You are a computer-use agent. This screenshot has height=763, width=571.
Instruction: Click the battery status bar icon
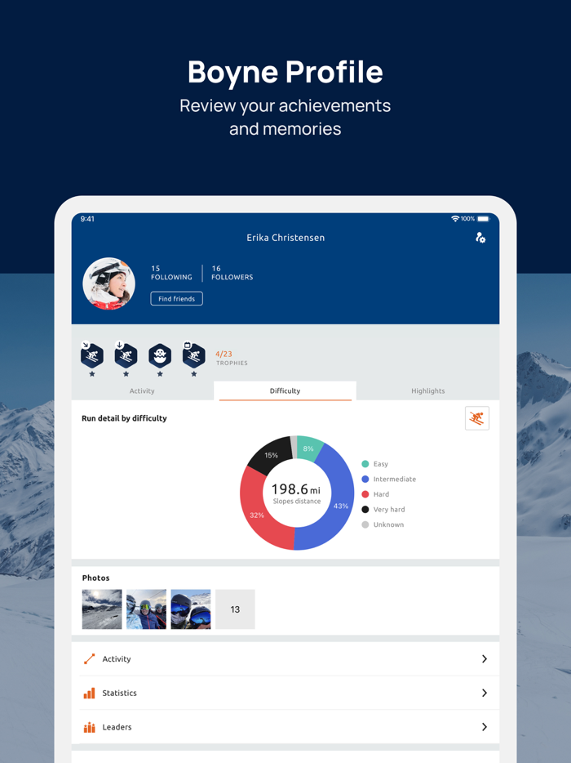point(484,219)
